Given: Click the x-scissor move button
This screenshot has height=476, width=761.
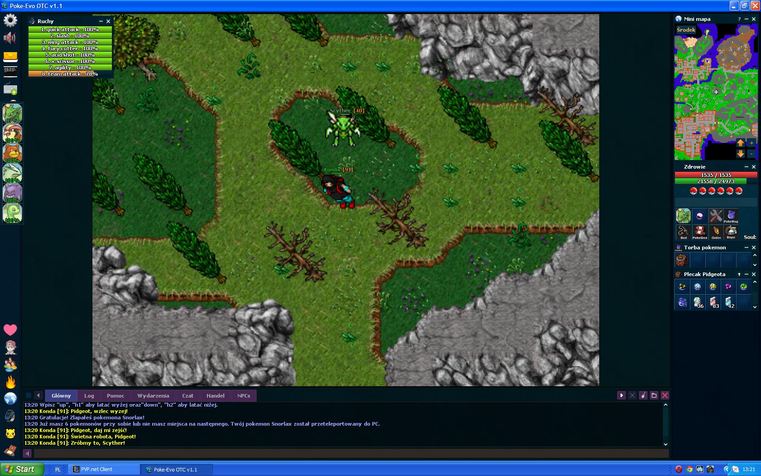Looking at the screenshot, I should 70,61.
